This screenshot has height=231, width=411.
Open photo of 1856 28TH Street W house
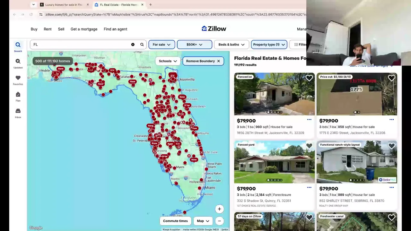[274, 94]
